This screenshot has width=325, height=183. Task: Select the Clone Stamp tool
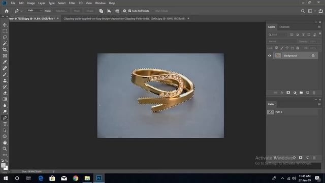tap(5, 80)
